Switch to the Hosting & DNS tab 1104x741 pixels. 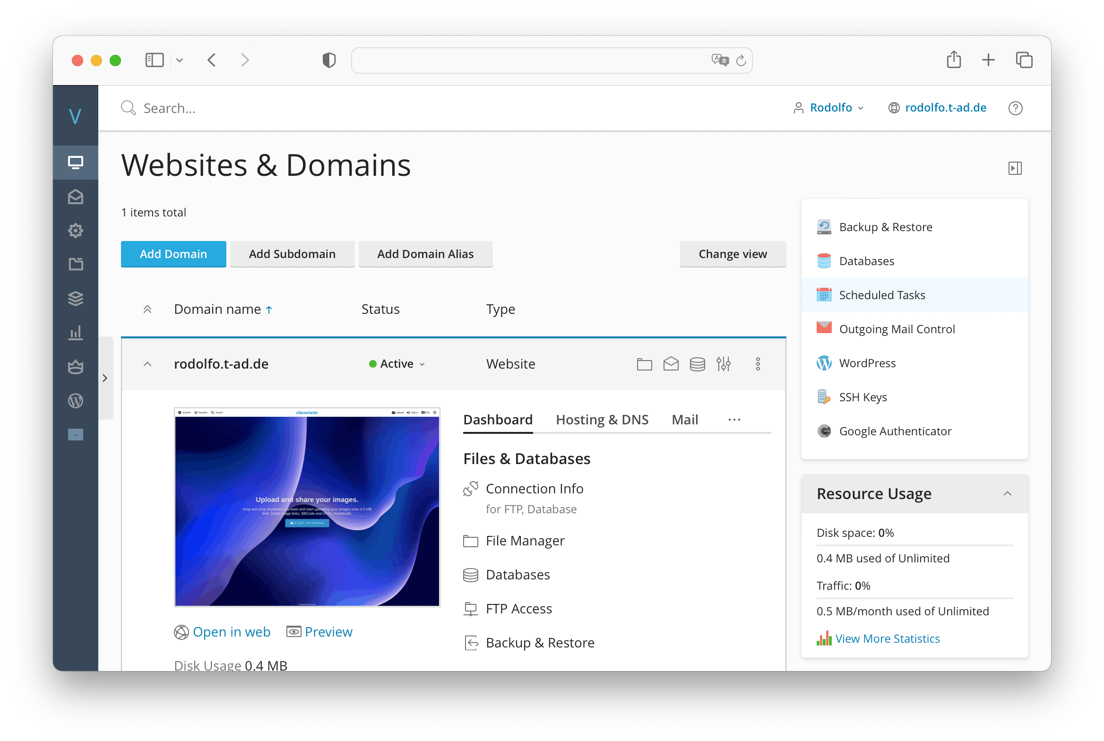pos(602,420)
